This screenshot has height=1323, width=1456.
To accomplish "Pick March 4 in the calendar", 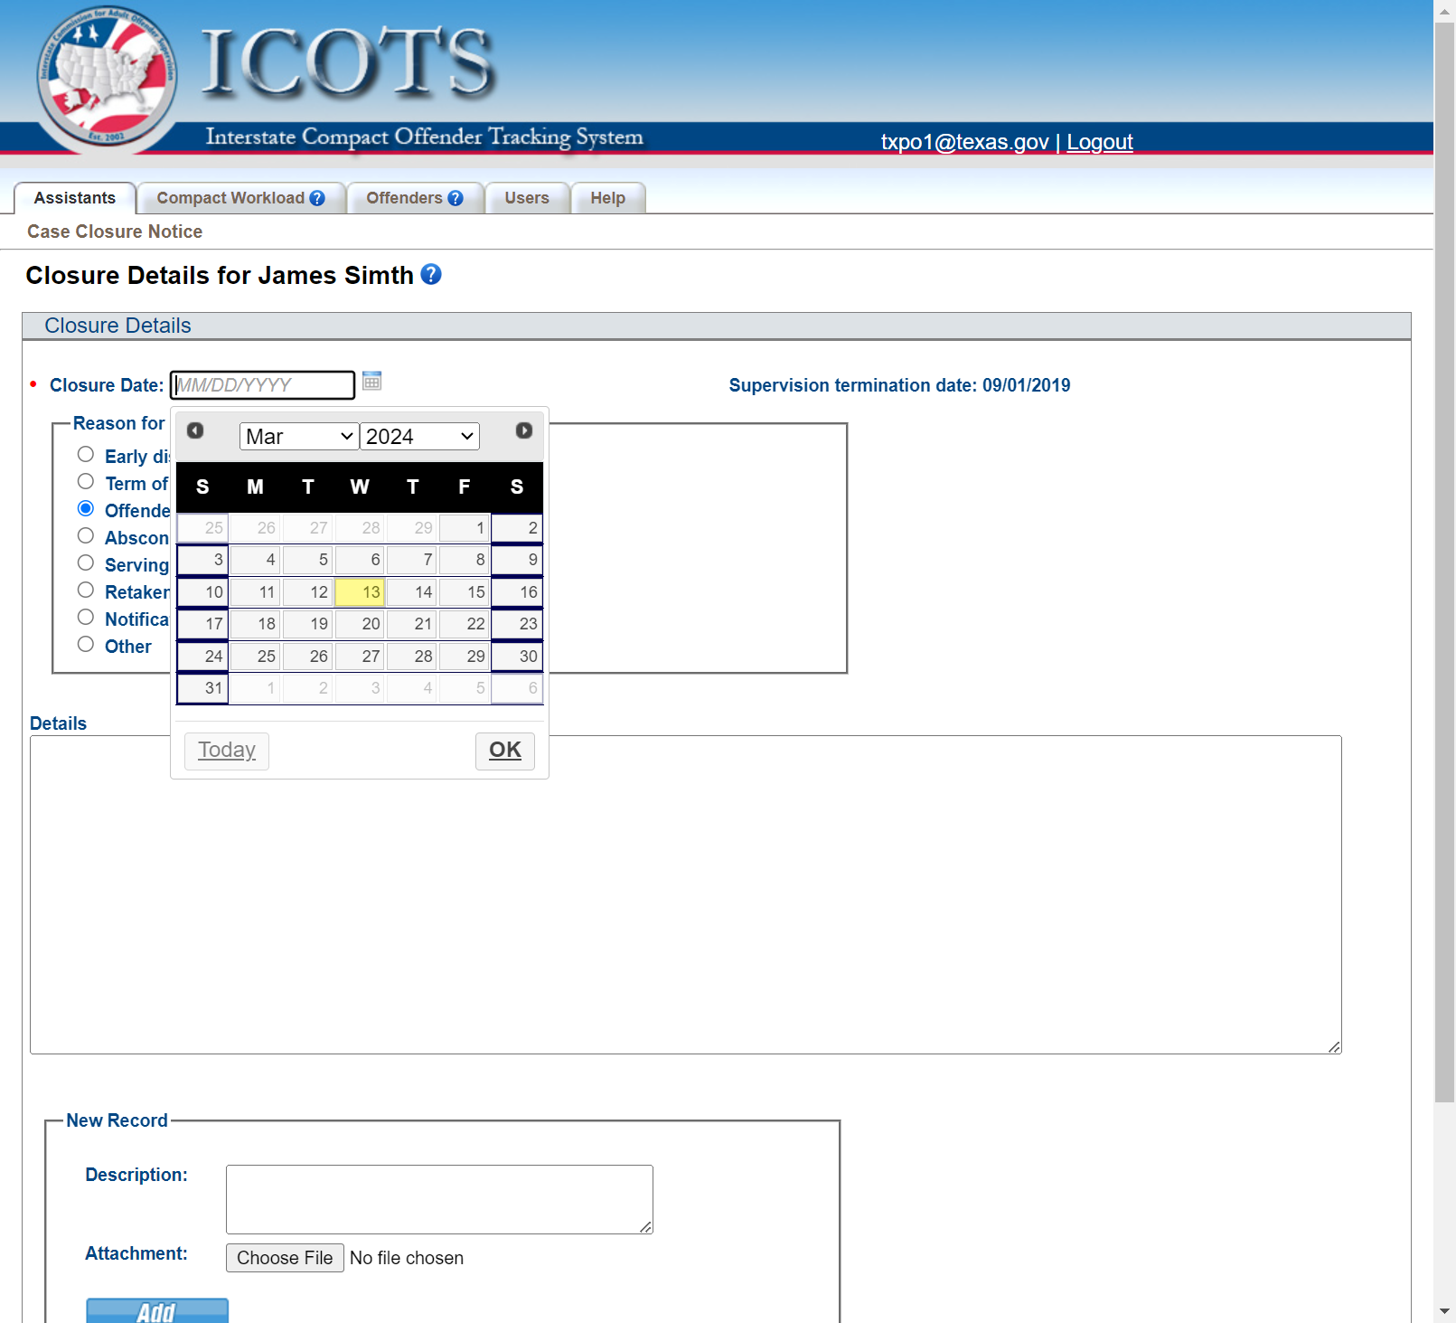I will (x=256, y=560).
